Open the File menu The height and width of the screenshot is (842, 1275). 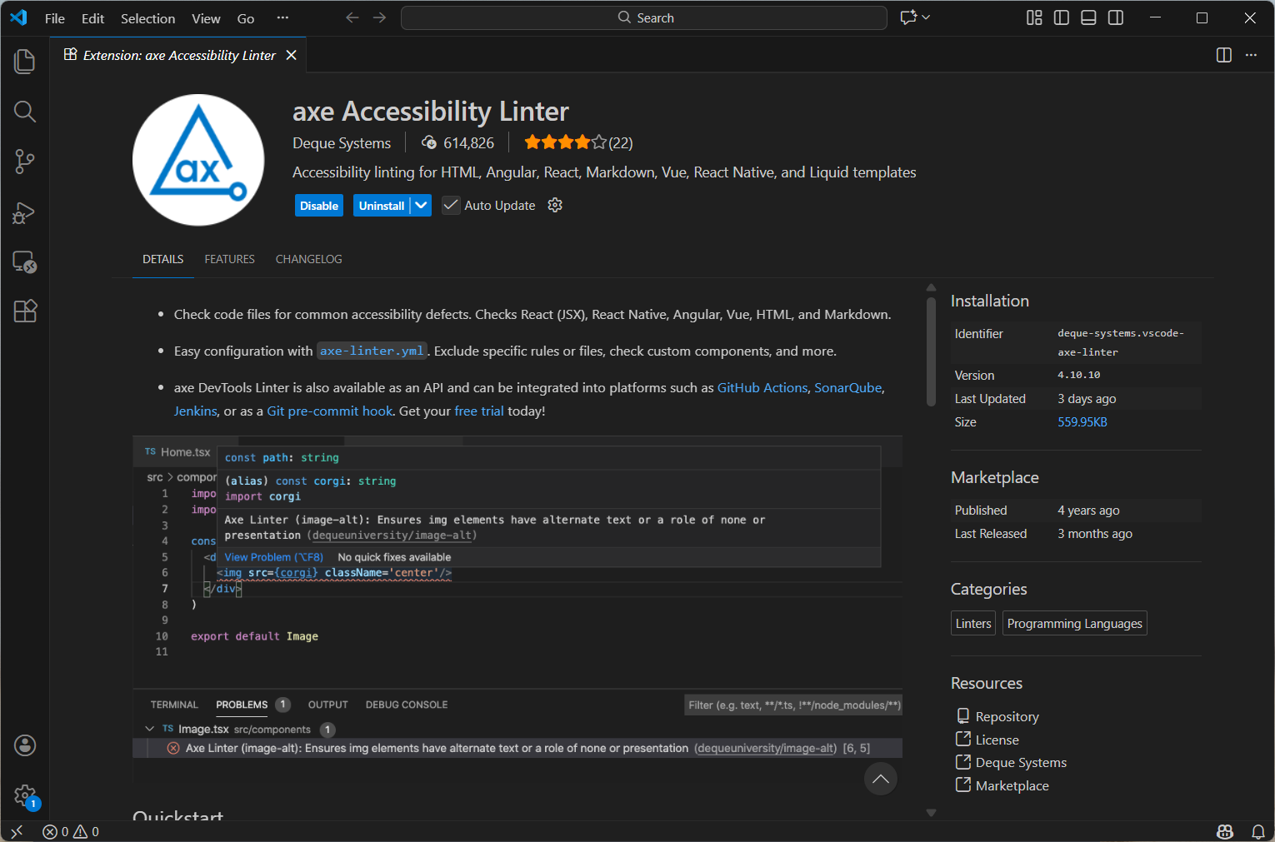pyautogui.click(x=54, y=17)
